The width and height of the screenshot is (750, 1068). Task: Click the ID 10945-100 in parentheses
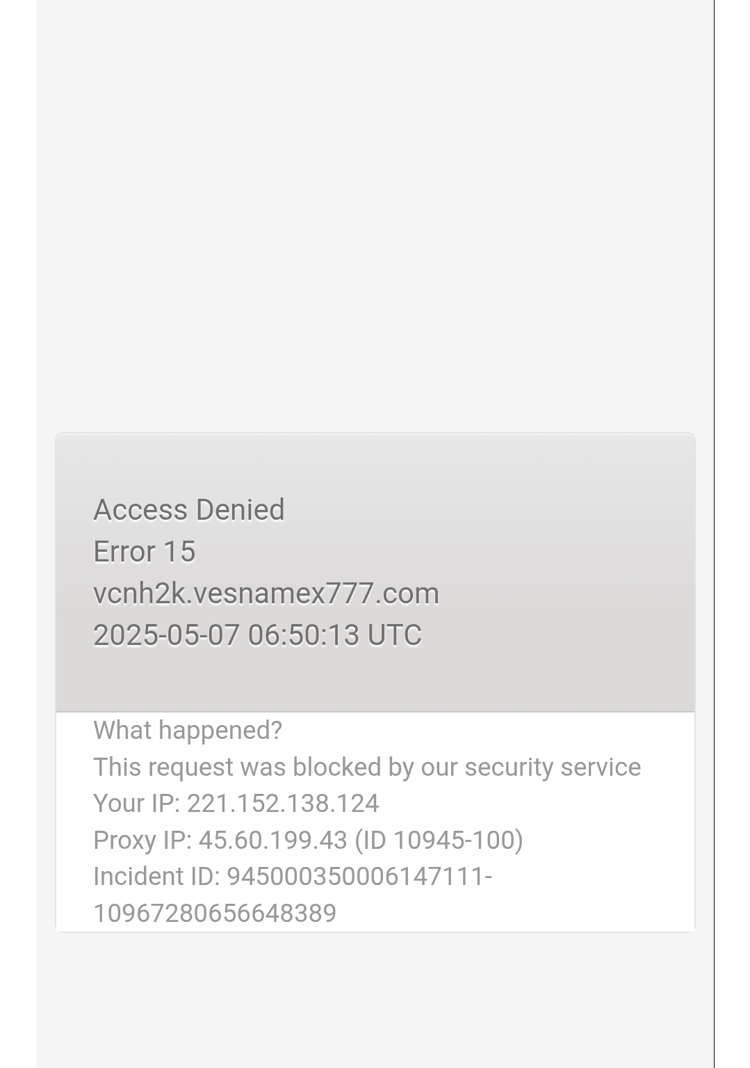tap(439, 840)
